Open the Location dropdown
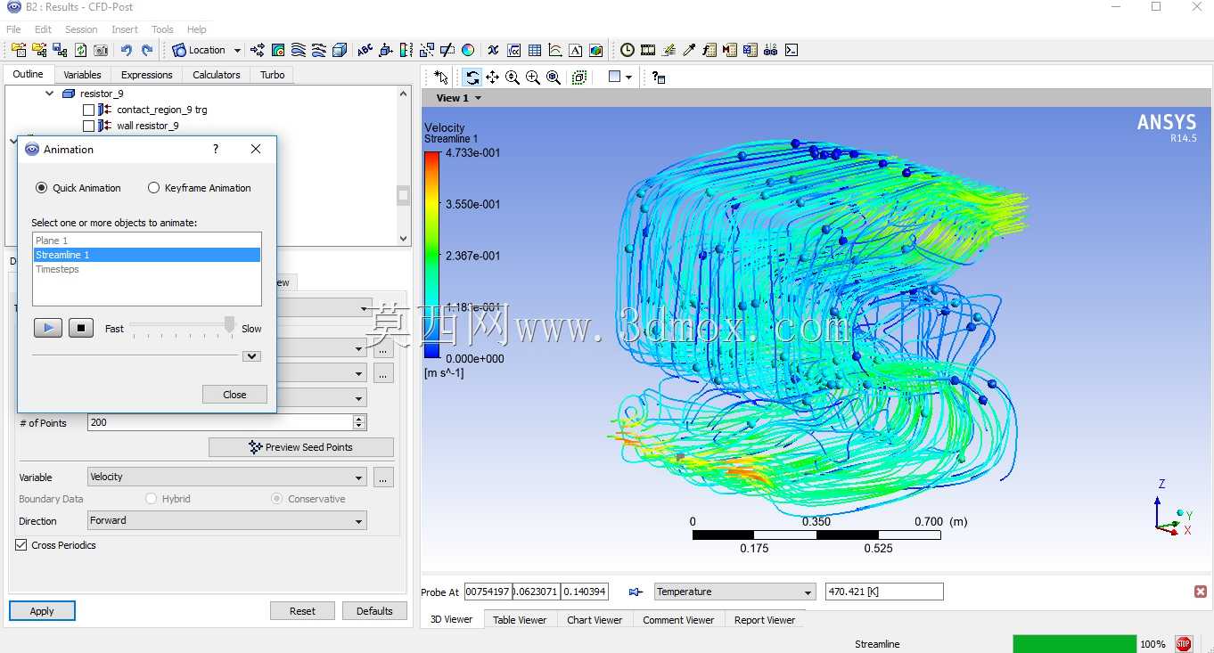Viewport: 1214px width, 653px height. coord(207,50)
